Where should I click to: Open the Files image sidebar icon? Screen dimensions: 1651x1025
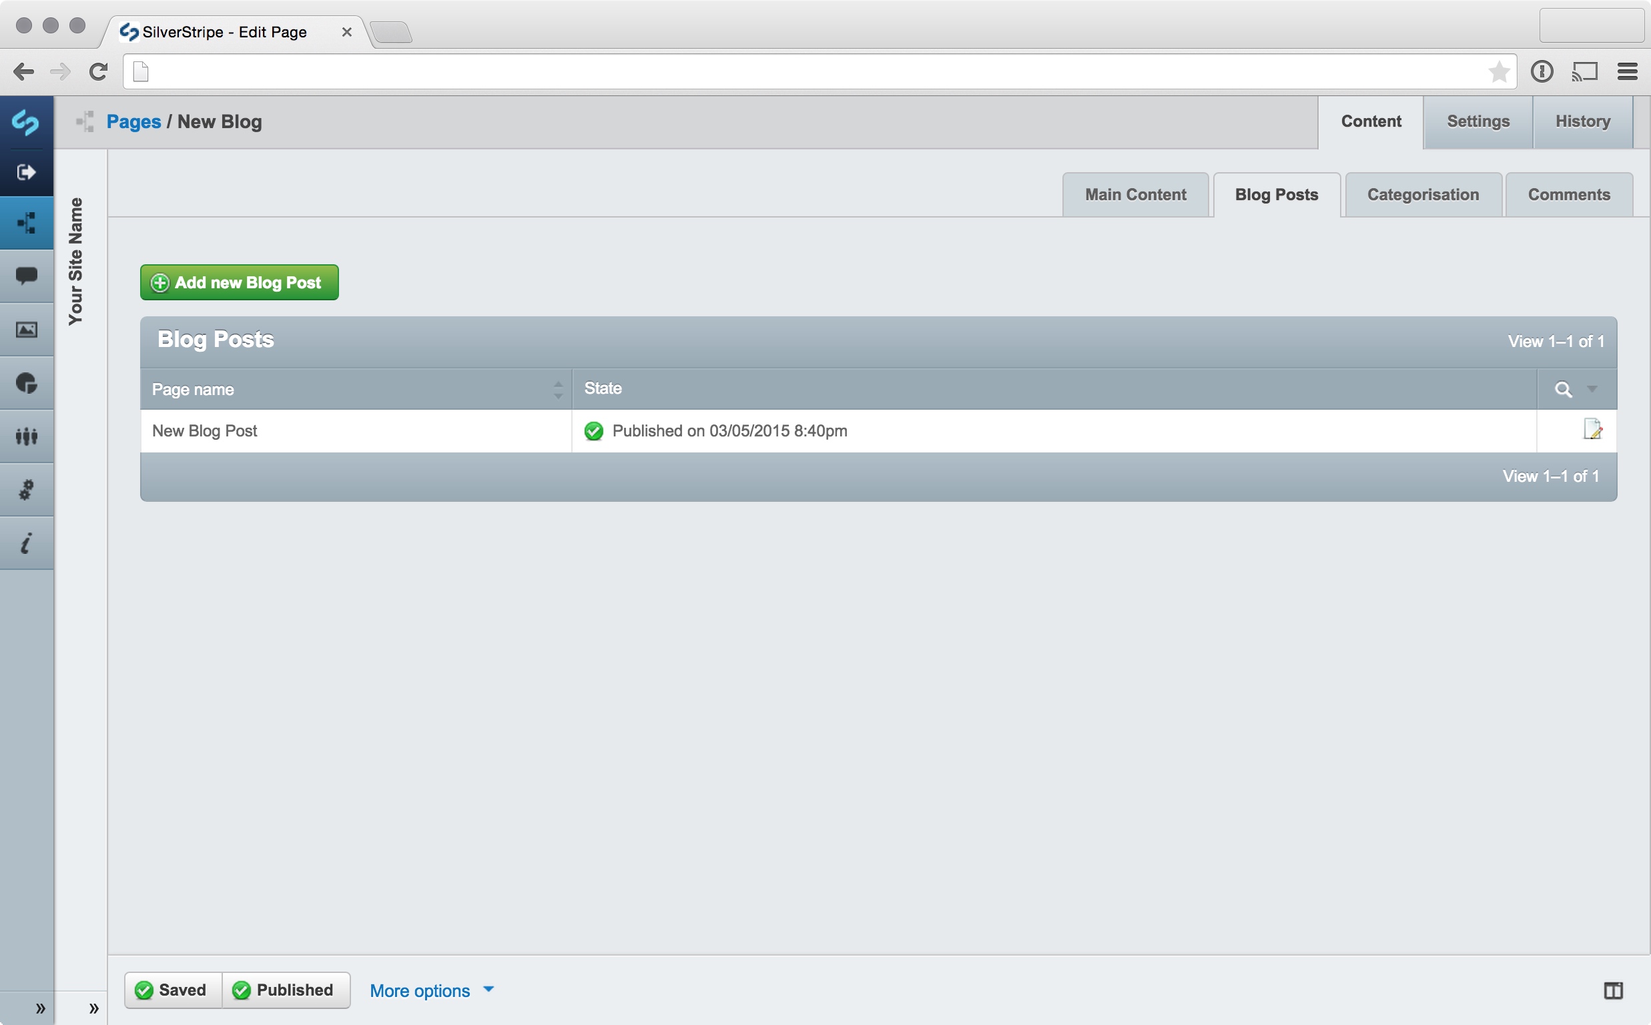(x=26, y=330)
